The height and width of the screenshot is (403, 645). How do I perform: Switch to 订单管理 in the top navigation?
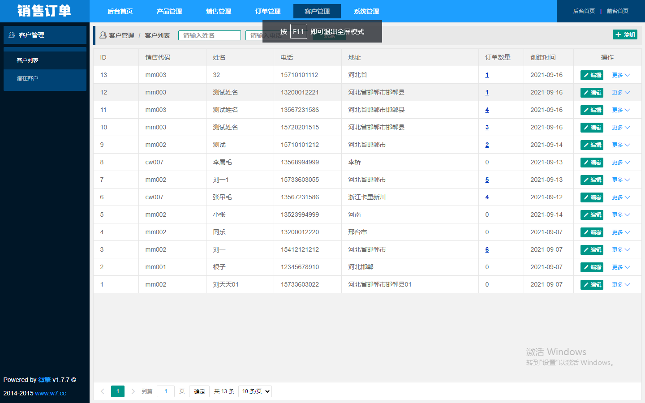pos(267,11)
